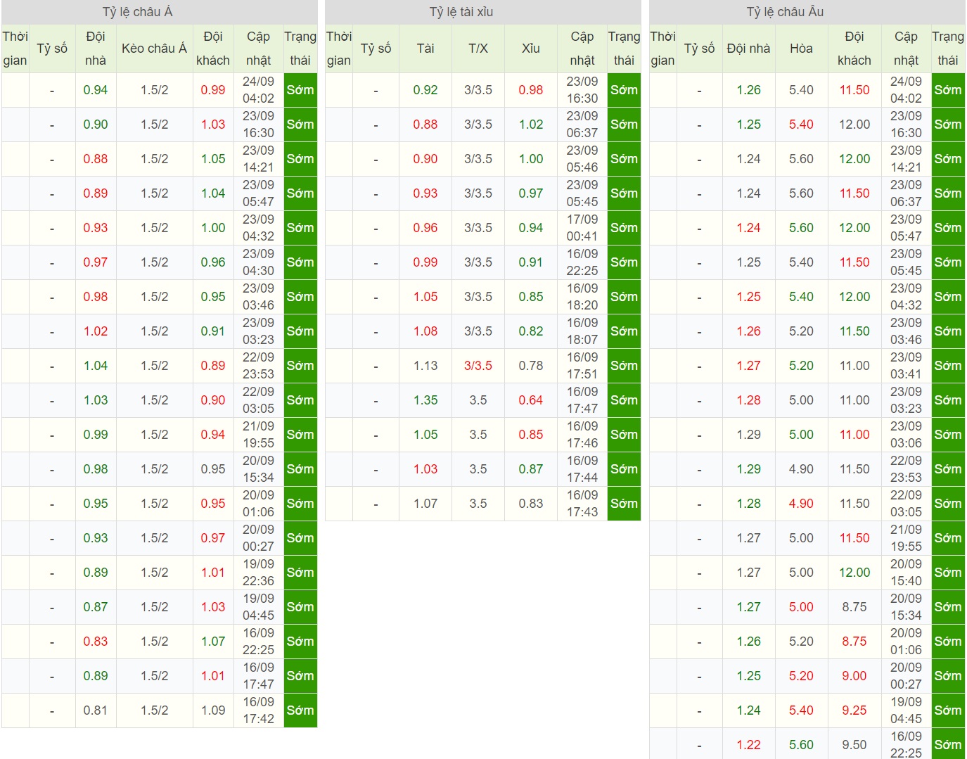Click home odds 1.02 in the Asian table
The height and width of the screenshot is (759, 967).
(96, 331)
